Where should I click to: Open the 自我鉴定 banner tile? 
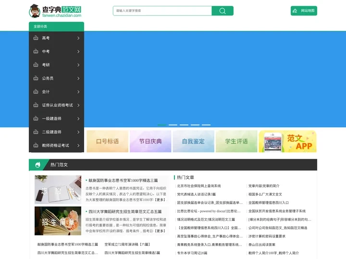(194, 141)
